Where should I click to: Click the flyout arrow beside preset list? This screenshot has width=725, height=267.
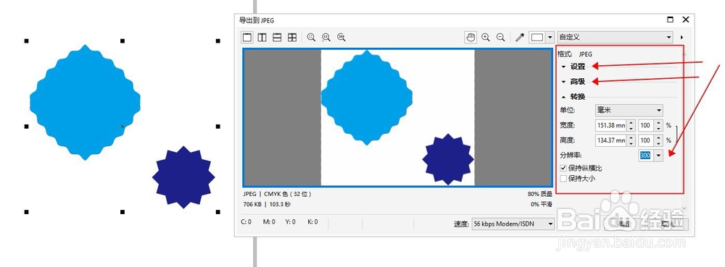[x=681, y=38]
